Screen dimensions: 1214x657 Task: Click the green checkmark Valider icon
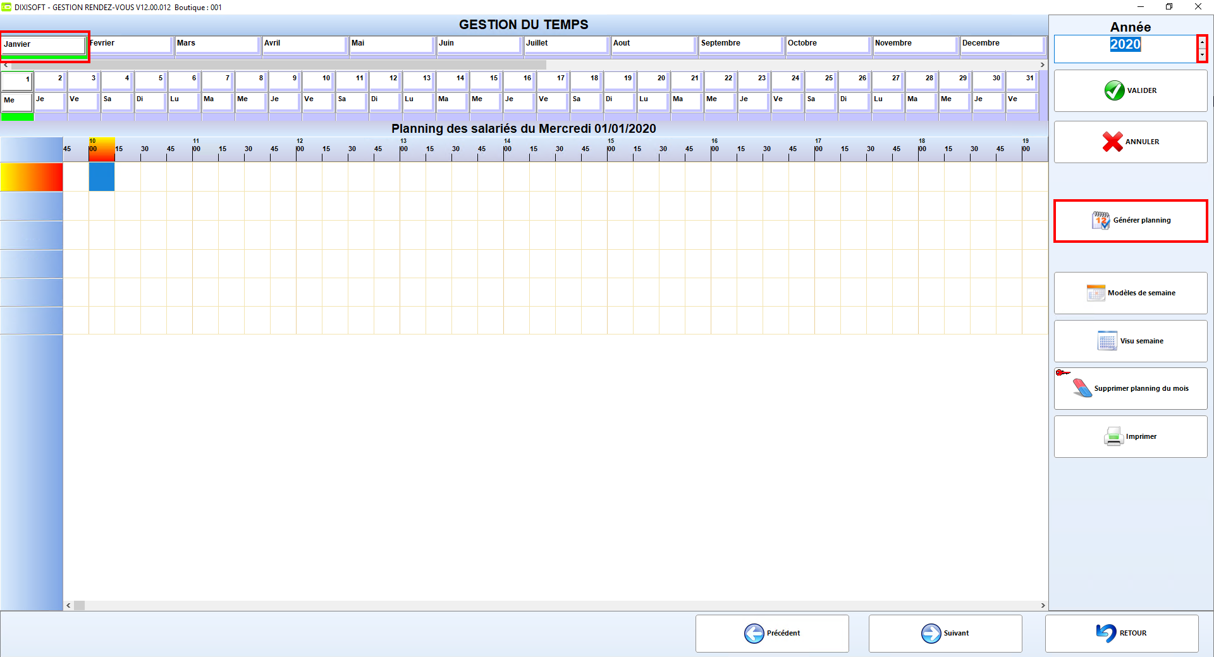1114,90
